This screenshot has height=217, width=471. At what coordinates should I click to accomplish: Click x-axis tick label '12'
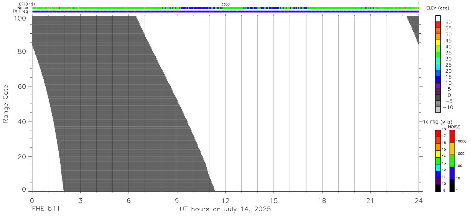click(x=226, y=201)
